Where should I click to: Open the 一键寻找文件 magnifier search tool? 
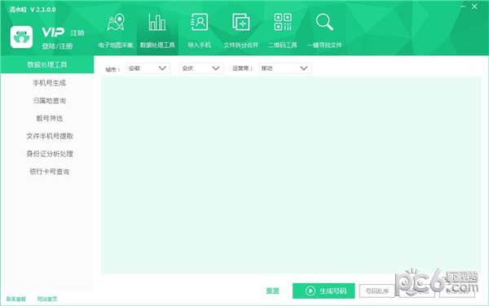(x=324, y=31)
